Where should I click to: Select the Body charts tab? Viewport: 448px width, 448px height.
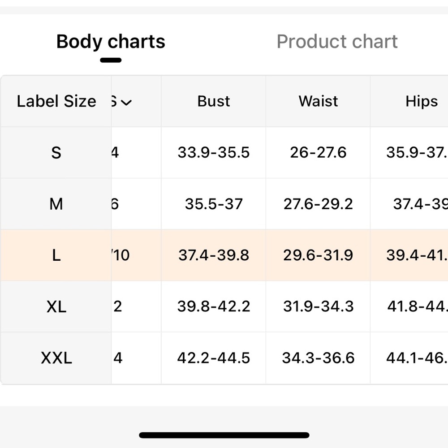coord(111,42)
